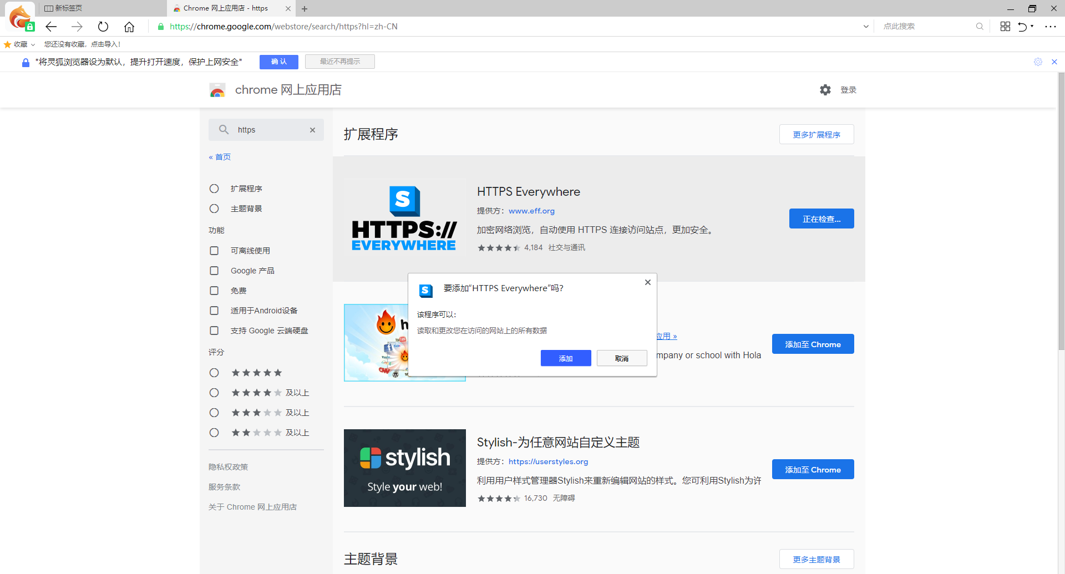Go back to the previous page

point(52,27)
